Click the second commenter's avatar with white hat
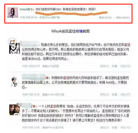The width and height of the screenshot is (138, 133). [x=14, y=82]
